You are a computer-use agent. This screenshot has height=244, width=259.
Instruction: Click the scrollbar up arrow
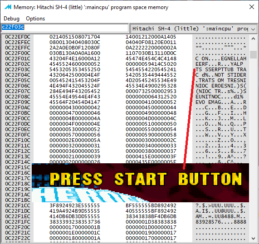(x=253, y=39)
